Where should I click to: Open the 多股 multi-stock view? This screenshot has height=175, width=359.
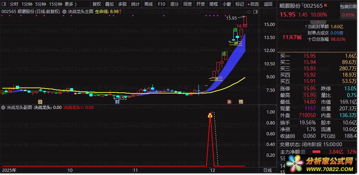(122, 4)
